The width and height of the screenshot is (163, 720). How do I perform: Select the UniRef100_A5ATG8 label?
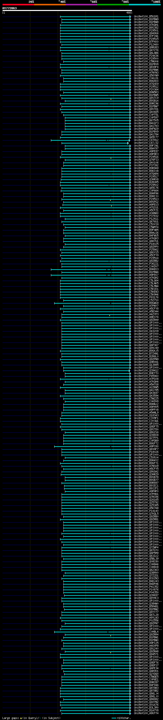[146, 385]
